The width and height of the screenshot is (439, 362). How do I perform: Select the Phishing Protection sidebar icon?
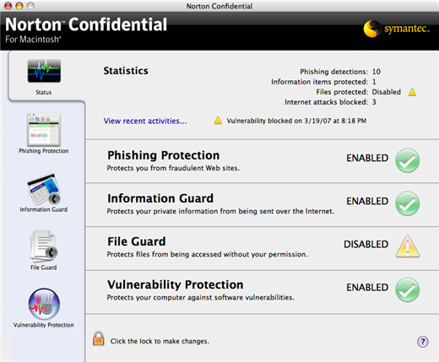[x=44, y=129]
